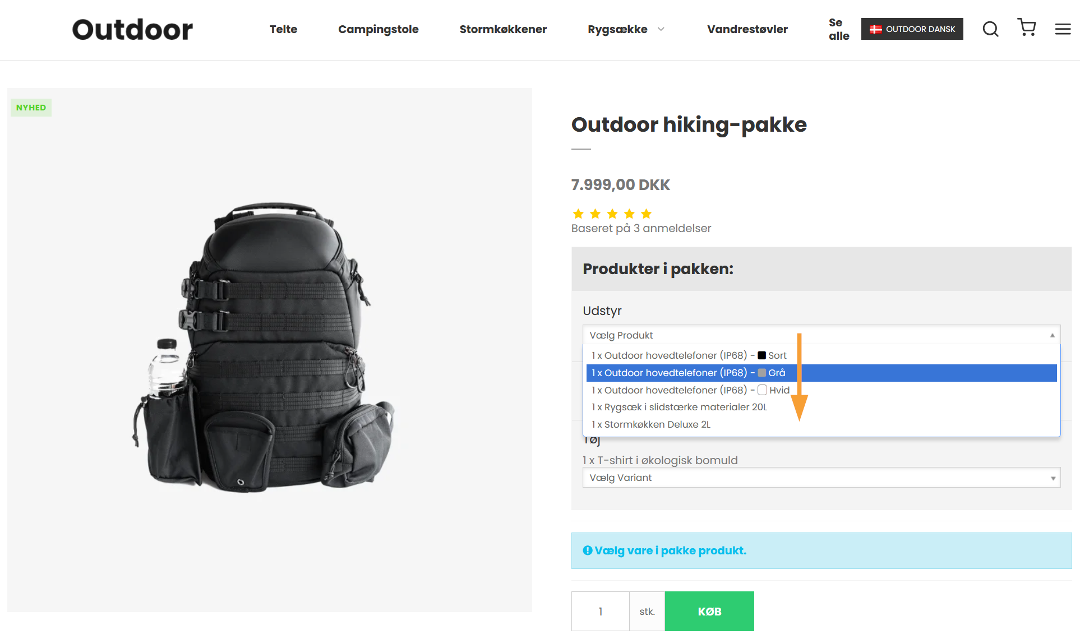Viewport: 1080px width, 639px height.
Task: Open the hamburger menu icon
Action: (x=1063, y=29)
